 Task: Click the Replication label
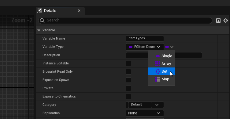point(51,113)
